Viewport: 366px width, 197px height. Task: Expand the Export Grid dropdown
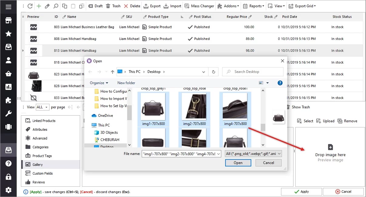pyautogui.click(x=303, y=6)
